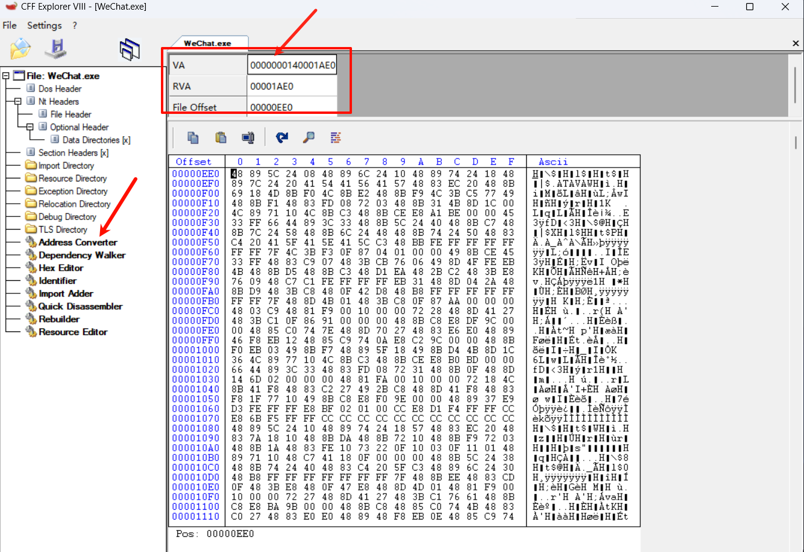Collapse the Optional Header tree node
Screen dimensions: 804x552
[30, 127]
